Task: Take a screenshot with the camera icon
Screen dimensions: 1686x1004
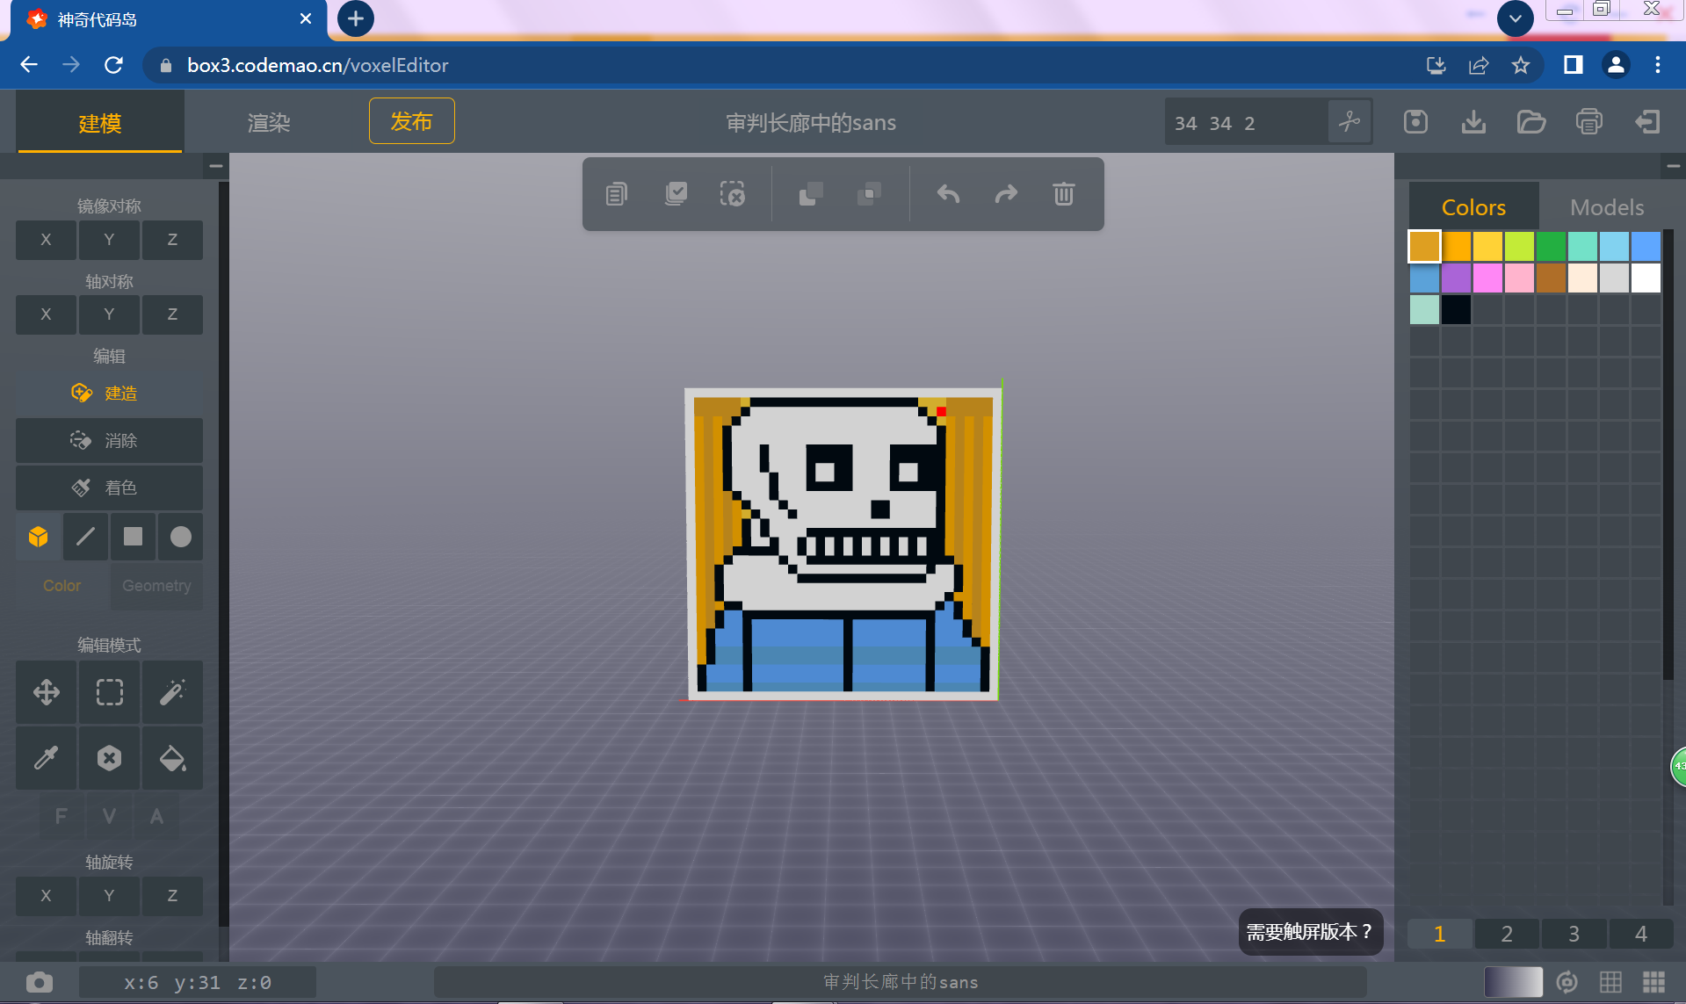Action: tap(40, 982)
